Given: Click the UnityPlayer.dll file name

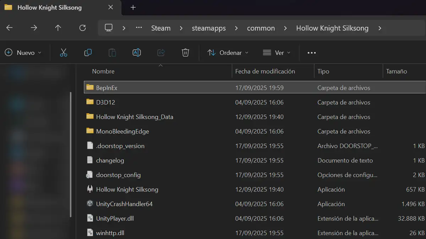Looking at the screenshot, I should pyautogui.click(x=115, y=218).
